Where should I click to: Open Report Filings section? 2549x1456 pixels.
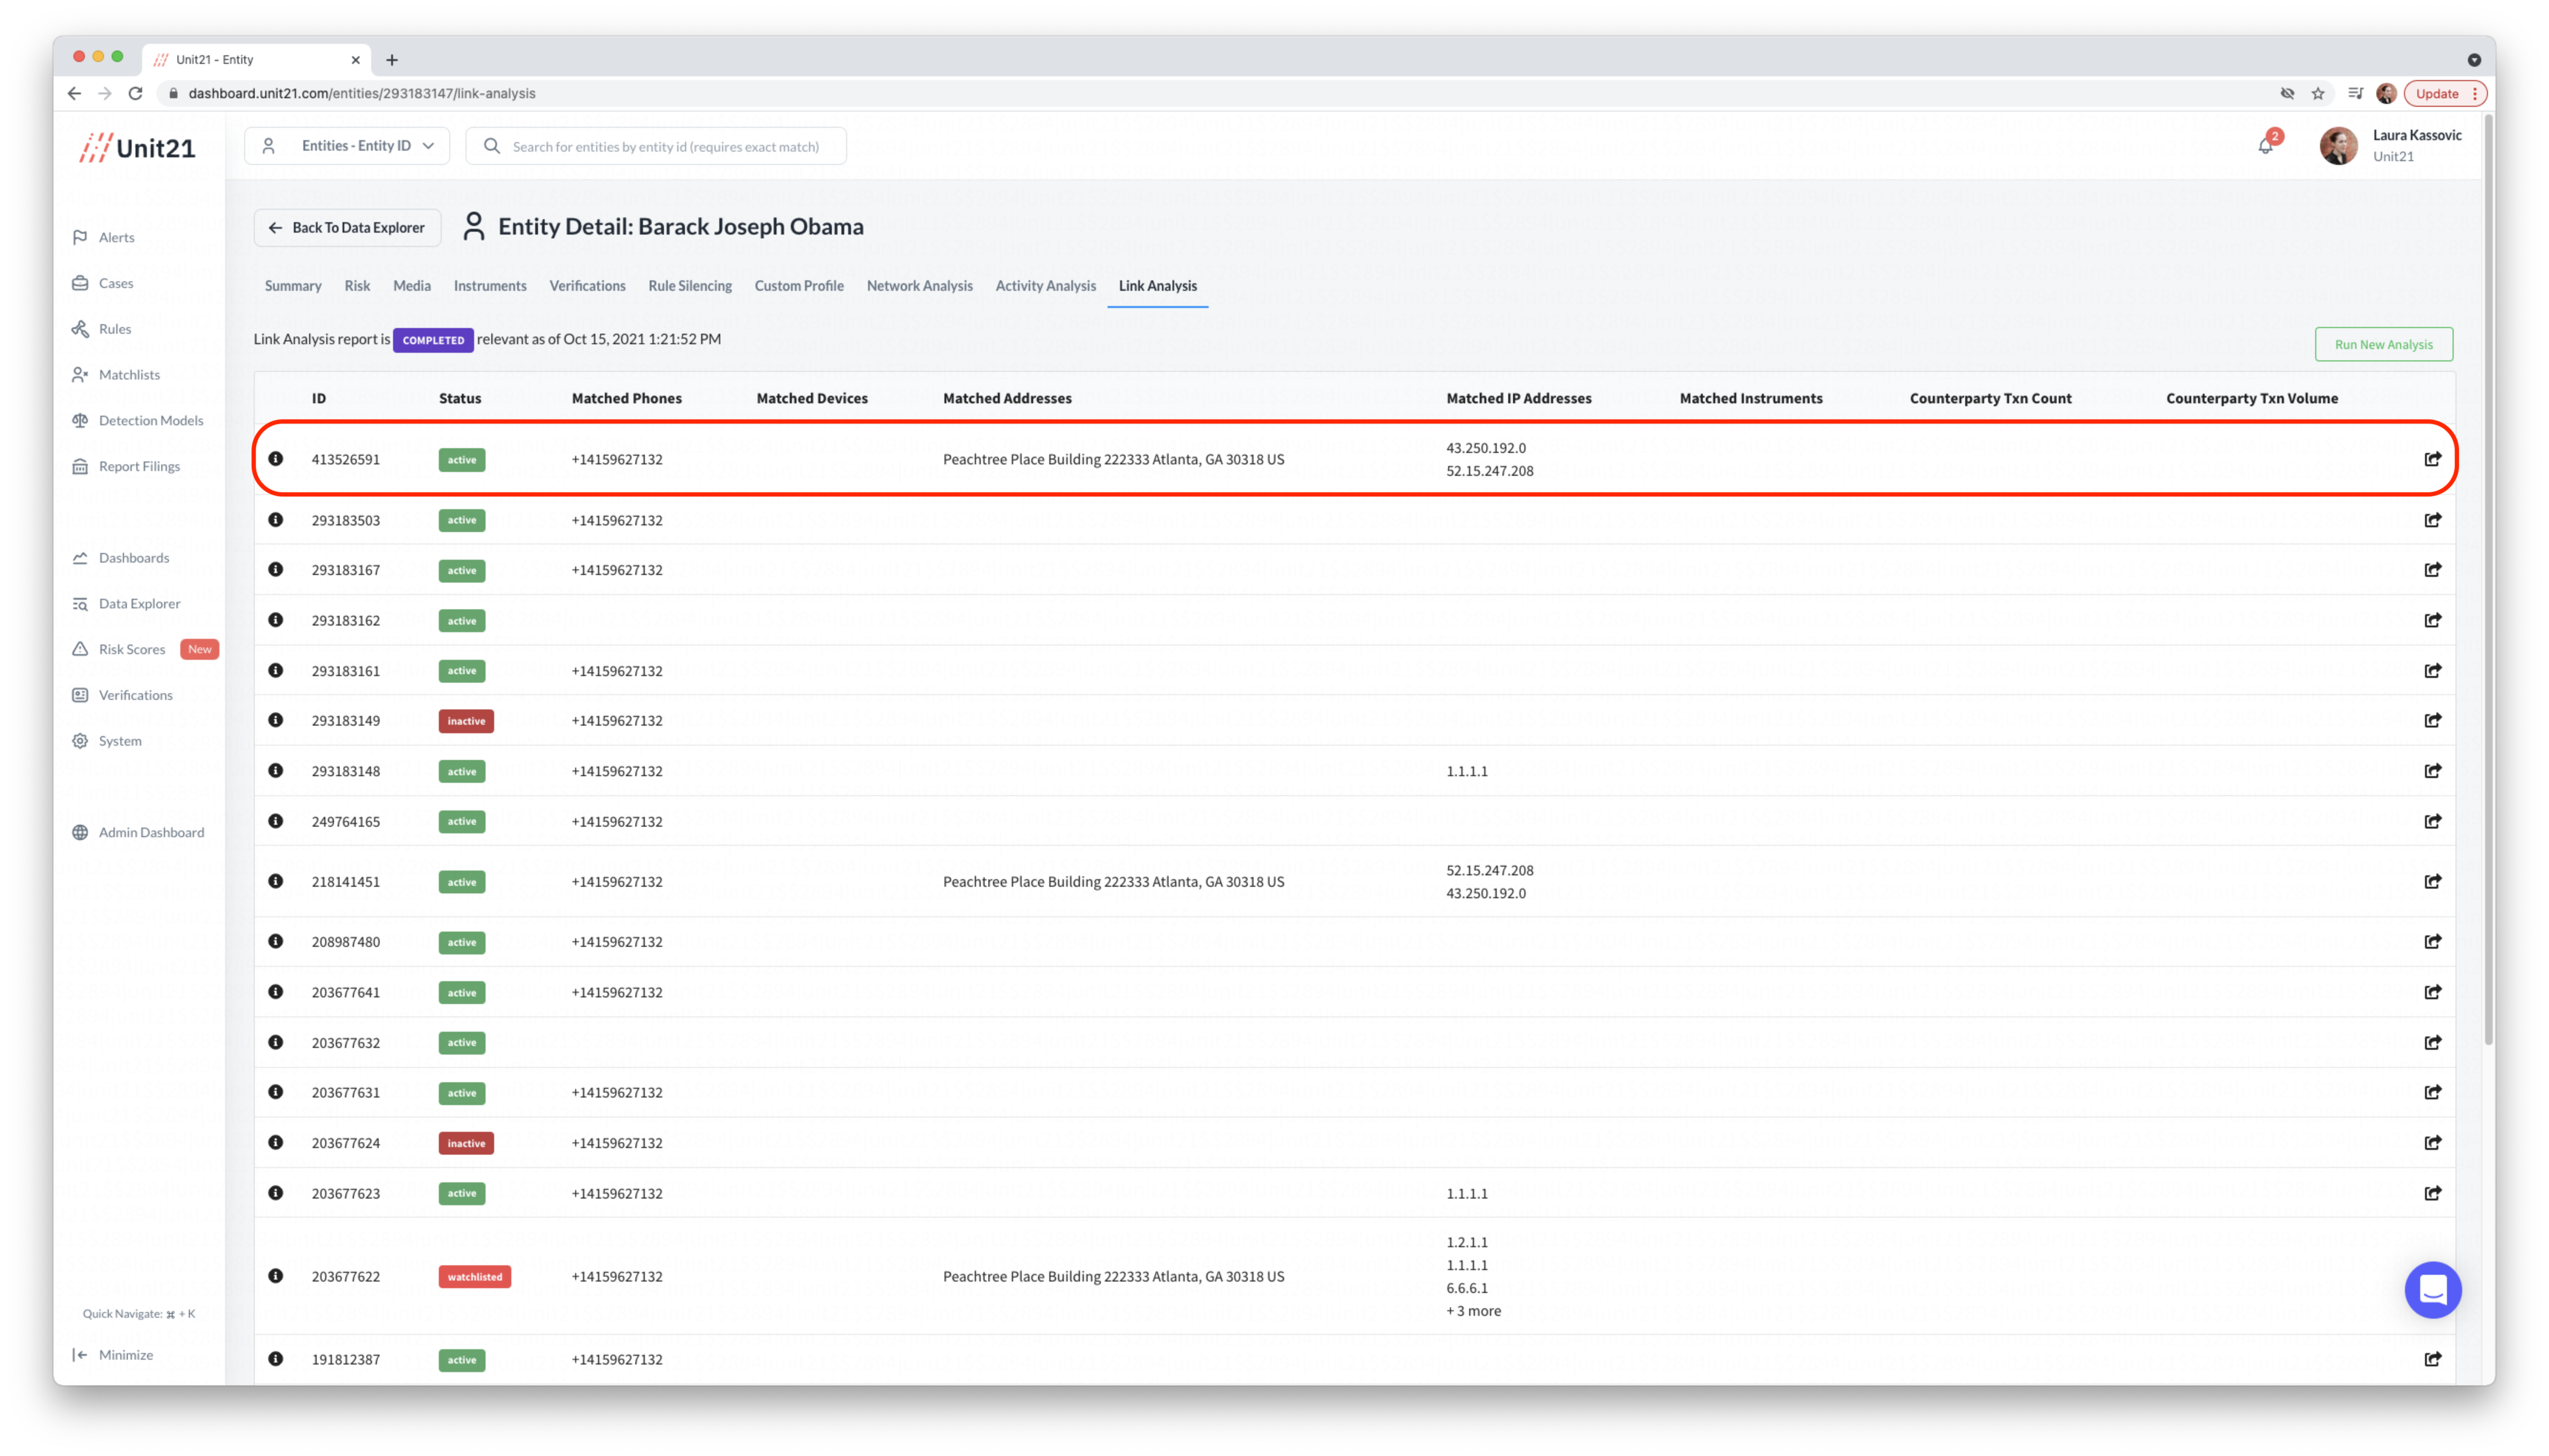coord(139,466)
